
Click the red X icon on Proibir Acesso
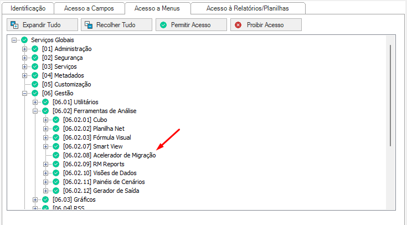[238, 25]
